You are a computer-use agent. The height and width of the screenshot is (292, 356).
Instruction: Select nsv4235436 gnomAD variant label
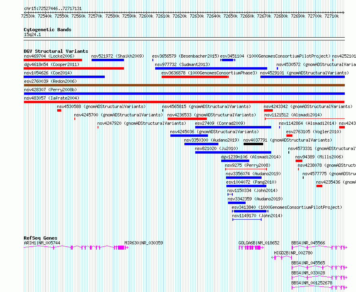point(336,182)
